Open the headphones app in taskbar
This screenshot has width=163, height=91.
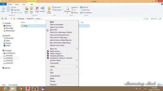35,89
